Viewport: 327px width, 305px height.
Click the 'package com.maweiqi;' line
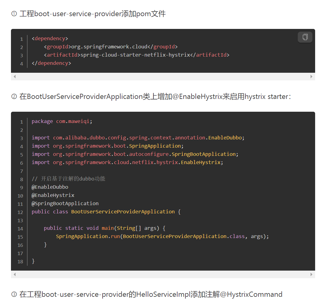[62, 121]
